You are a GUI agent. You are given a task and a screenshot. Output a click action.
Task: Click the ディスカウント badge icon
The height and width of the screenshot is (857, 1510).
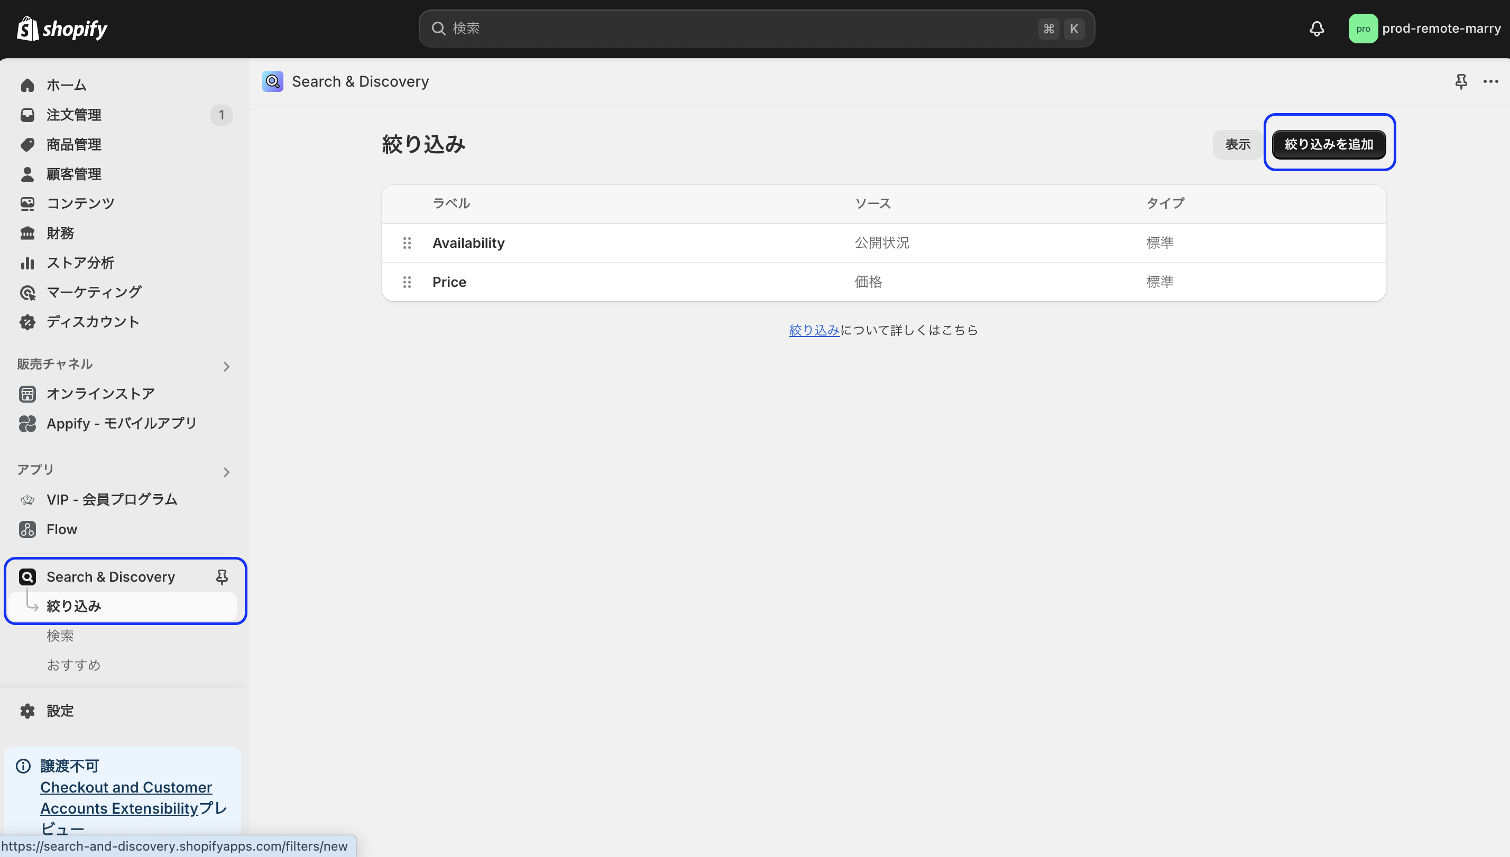tap(27, 322)
